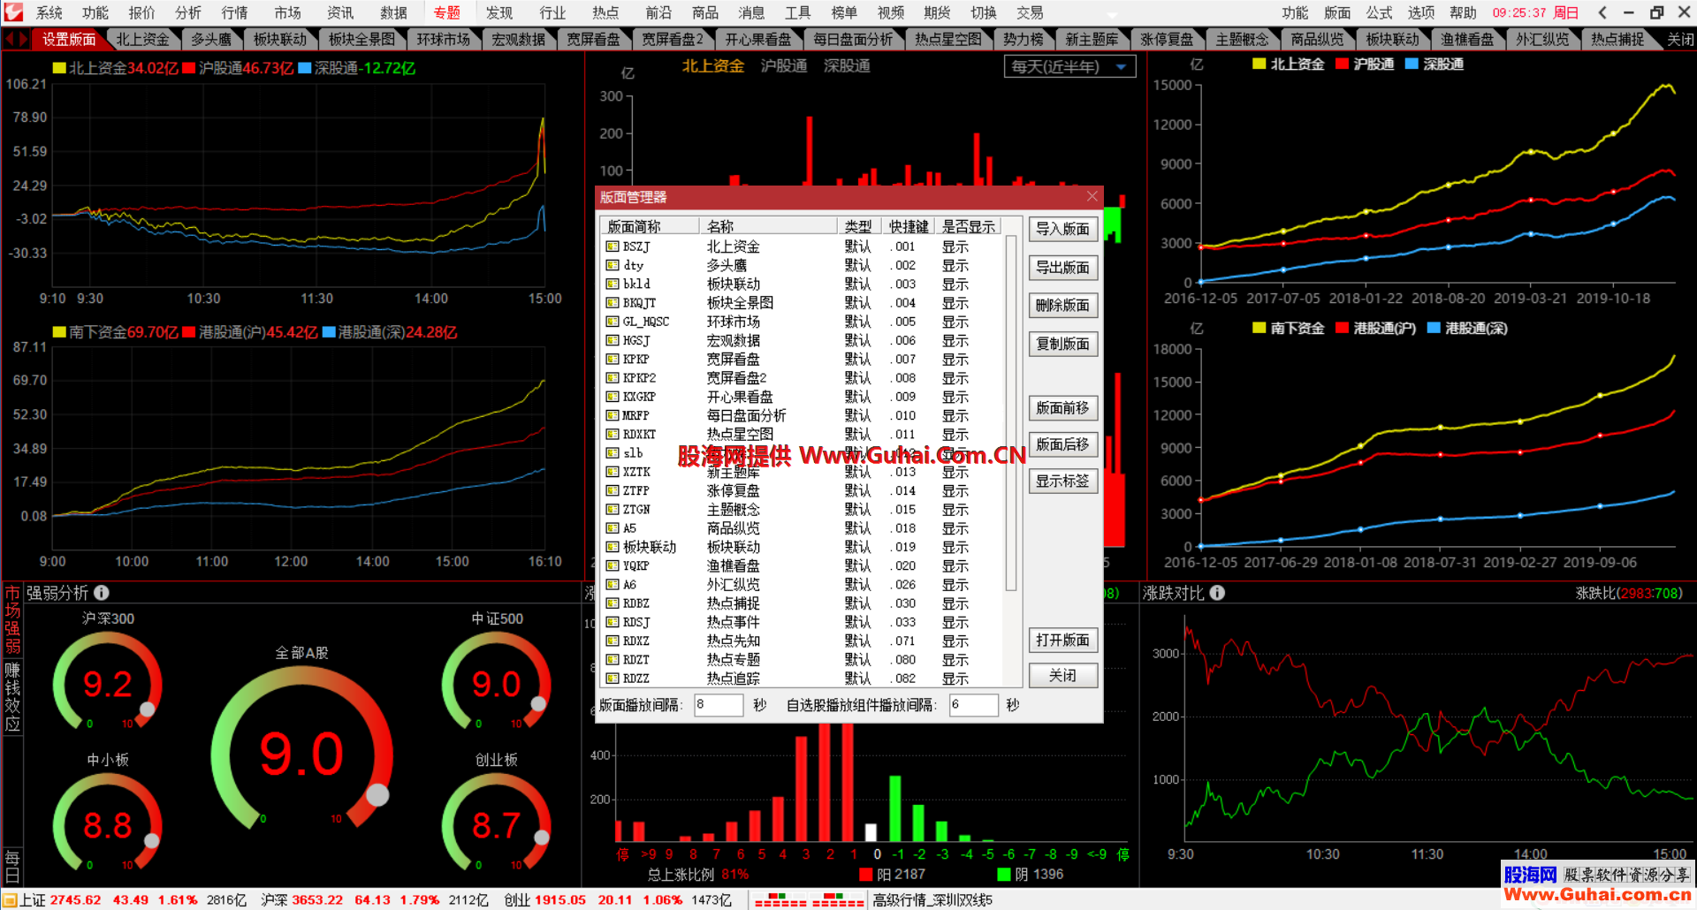The image size is (1697, 910).
Task: Click the 沪深300 gauge knob
Action: pyautogui.click(x=148, y=709)
